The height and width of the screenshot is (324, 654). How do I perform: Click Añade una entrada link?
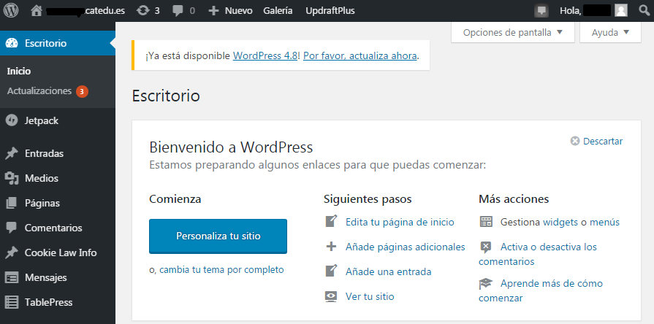pos(388,272)
